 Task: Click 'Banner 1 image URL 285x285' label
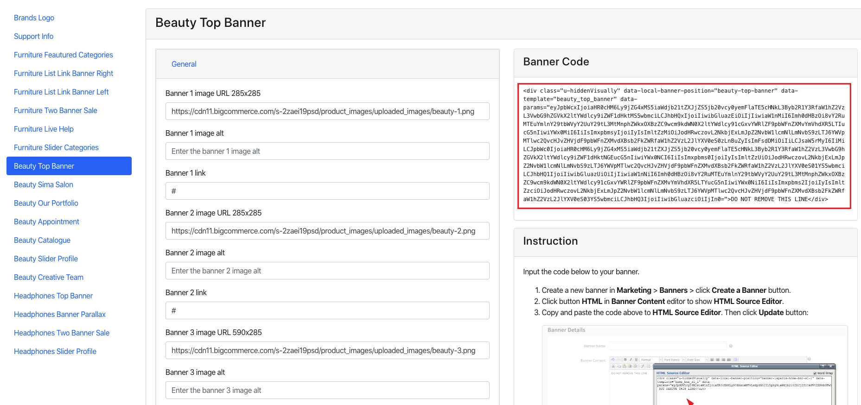[213, 93]
